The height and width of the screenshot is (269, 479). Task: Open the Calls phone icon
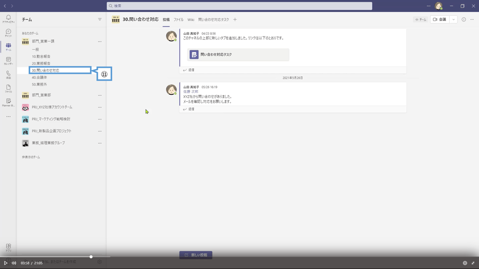pyautogui.click(x=8, y=75)
